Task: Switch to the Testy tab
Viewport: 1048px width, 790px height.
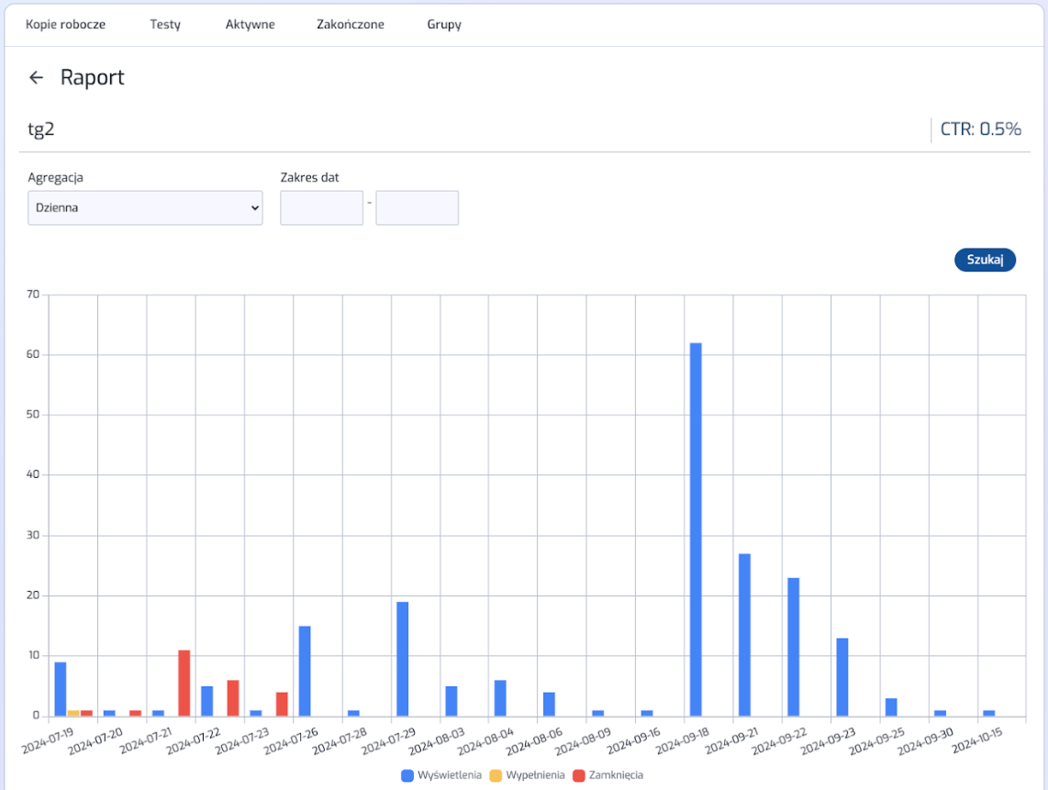Action: (165, 25)
